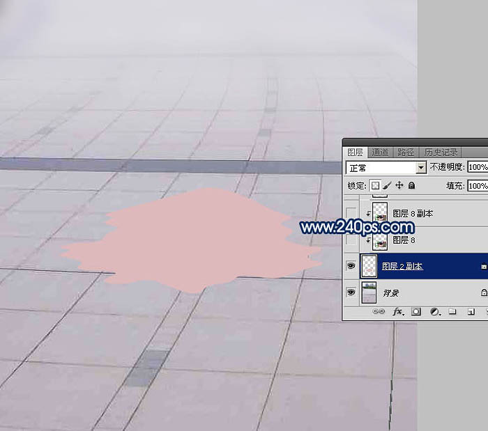The width and height of the screenshot is (488, 431).
Task: Click clipping arrow of 图层 8
Action: [x=369, y=240]
